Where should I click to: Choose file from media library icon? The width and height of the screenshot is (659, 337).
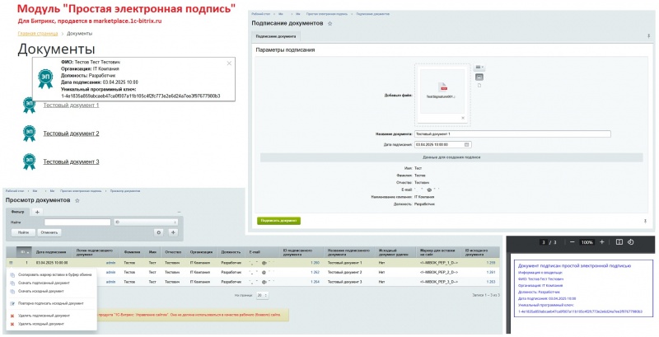[479, 77]
